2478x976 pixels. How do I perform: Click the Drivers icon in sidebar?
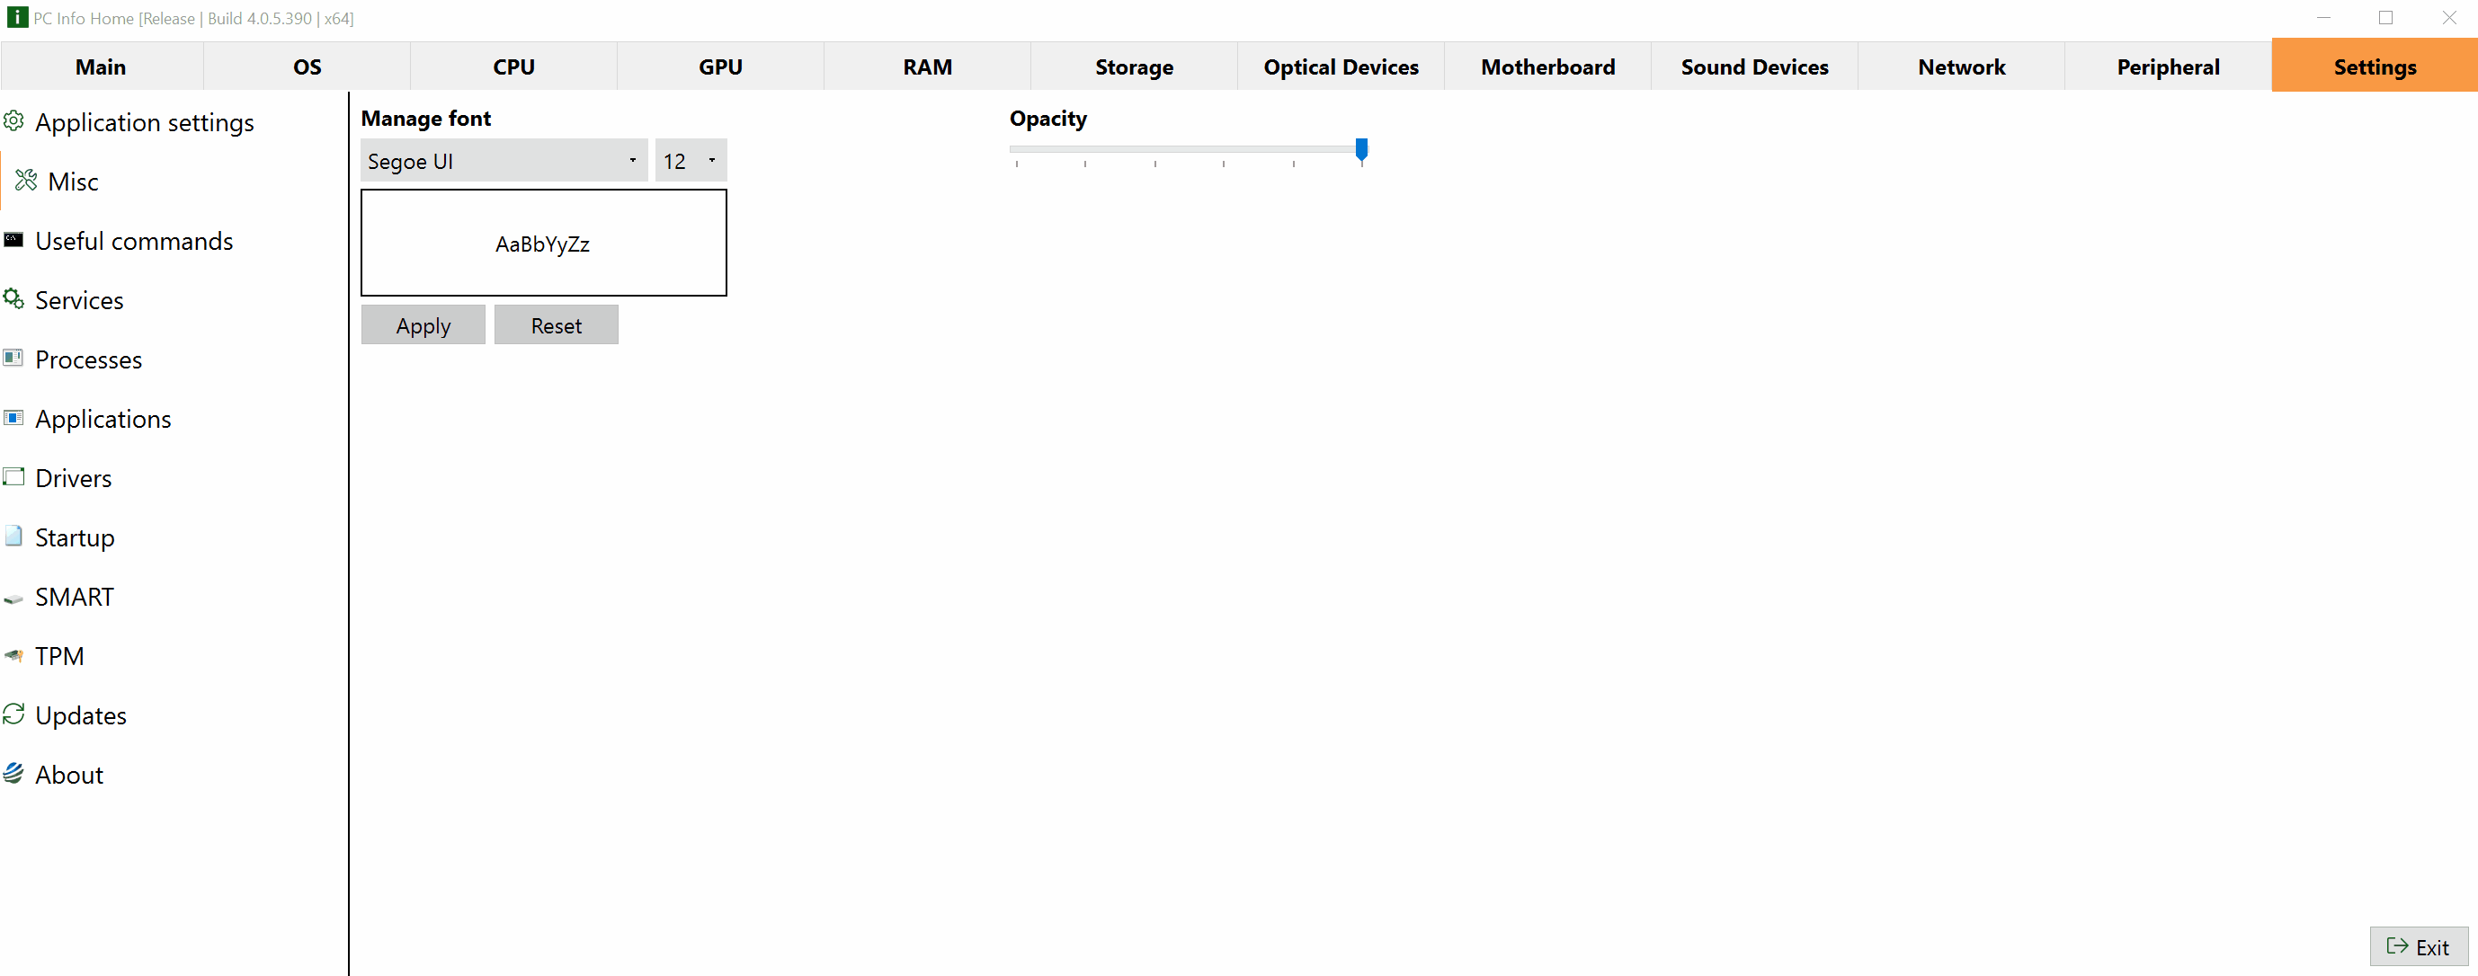(x=13, y=477)
